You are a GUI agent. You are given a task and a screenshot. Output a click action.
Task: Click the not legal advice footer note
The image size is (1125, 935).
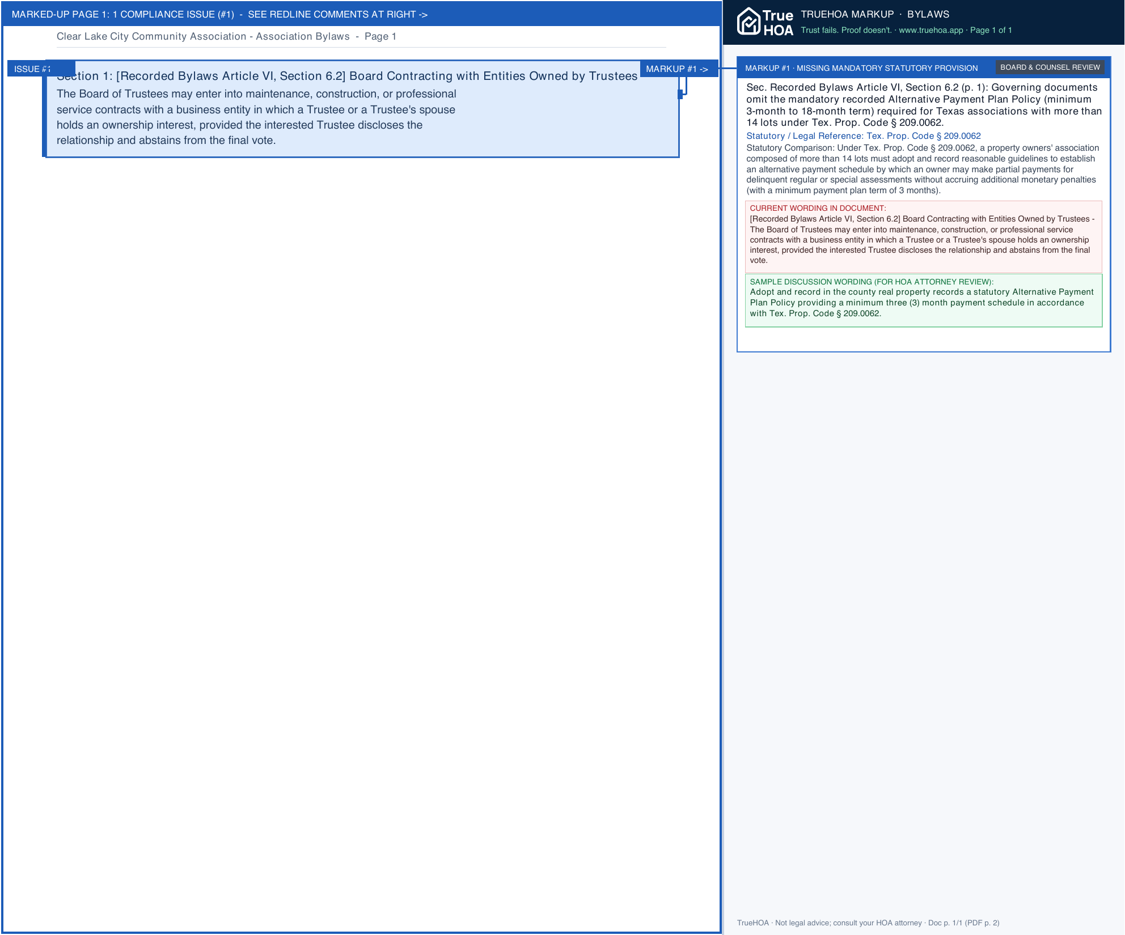click(x=868, y=923)
